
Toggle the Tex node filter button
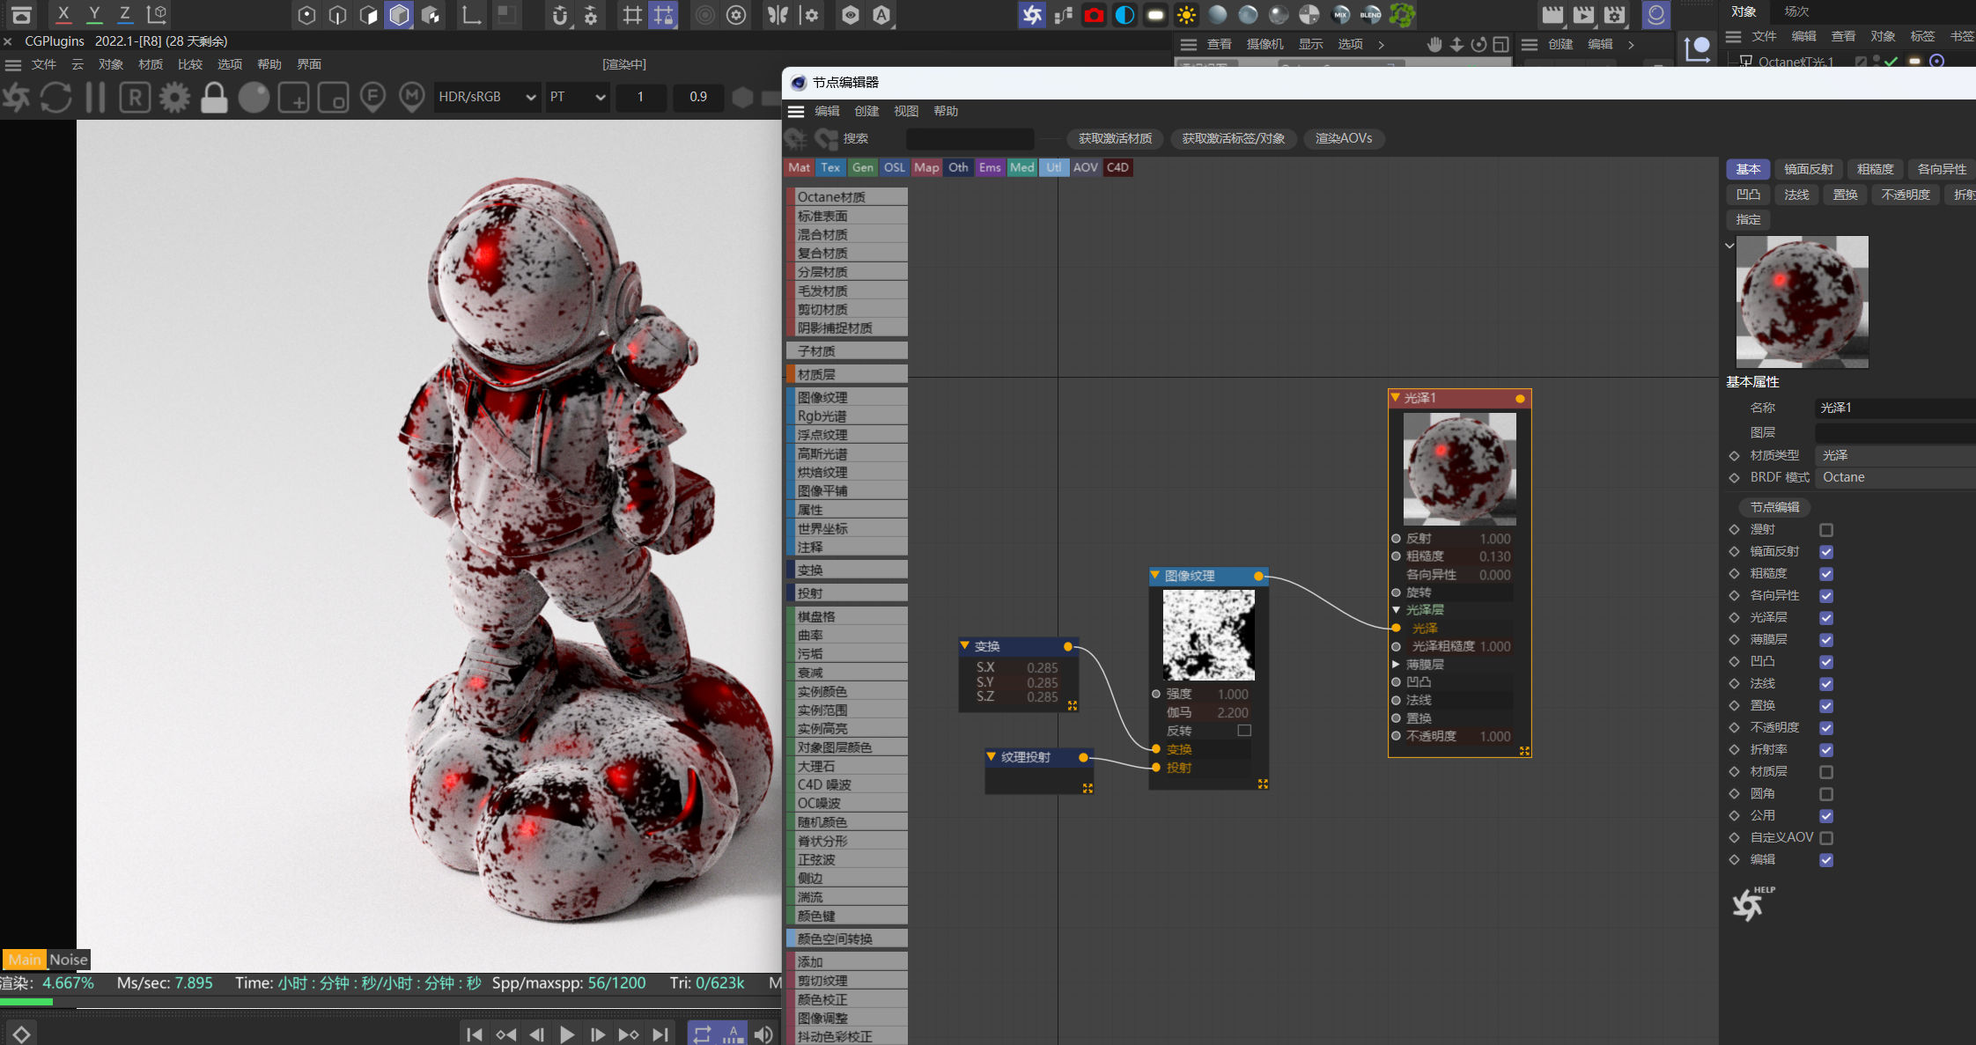830,167
